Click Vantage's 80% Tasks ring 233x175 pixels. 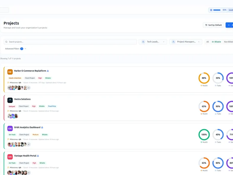click(218, 163)
